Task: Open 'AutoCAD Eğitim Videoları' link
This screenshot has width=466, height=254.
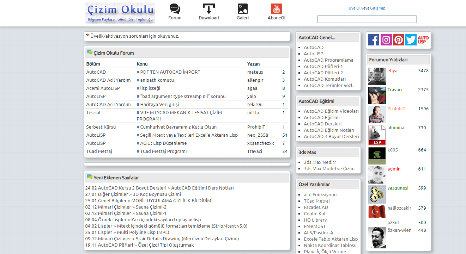Action: pos(331,111)
